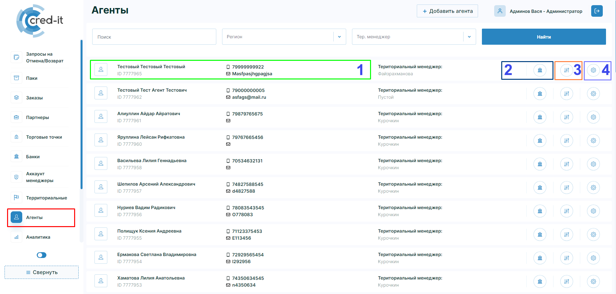The width and height of the screenshot is (616, 294).
Task: Collapse sidebar with Свернуть button
Action: [42, 272]
